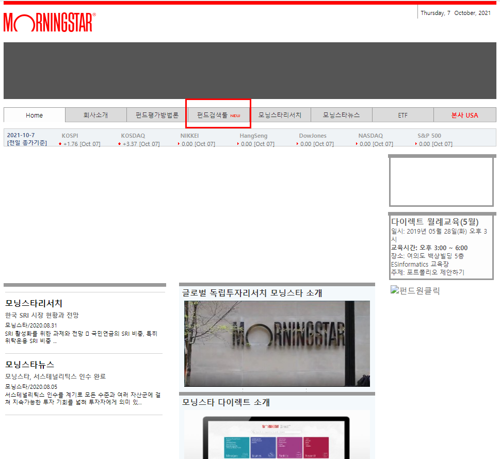
Task: Open the 회사소개 menu tab
Action: 95,115
